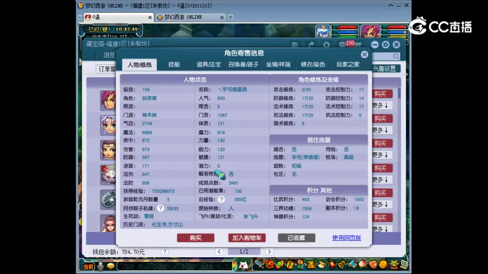Open the shopping cart icon in header
The image size is (488, 274).
[358, 45]
